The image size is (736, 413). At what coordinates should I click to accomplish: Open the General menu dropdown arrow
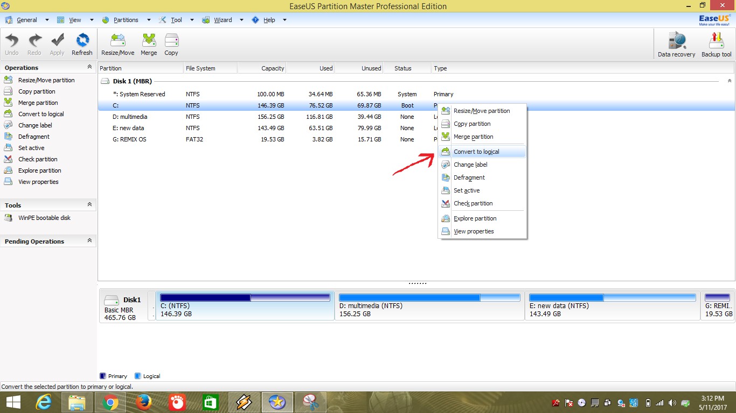(47, 20)
